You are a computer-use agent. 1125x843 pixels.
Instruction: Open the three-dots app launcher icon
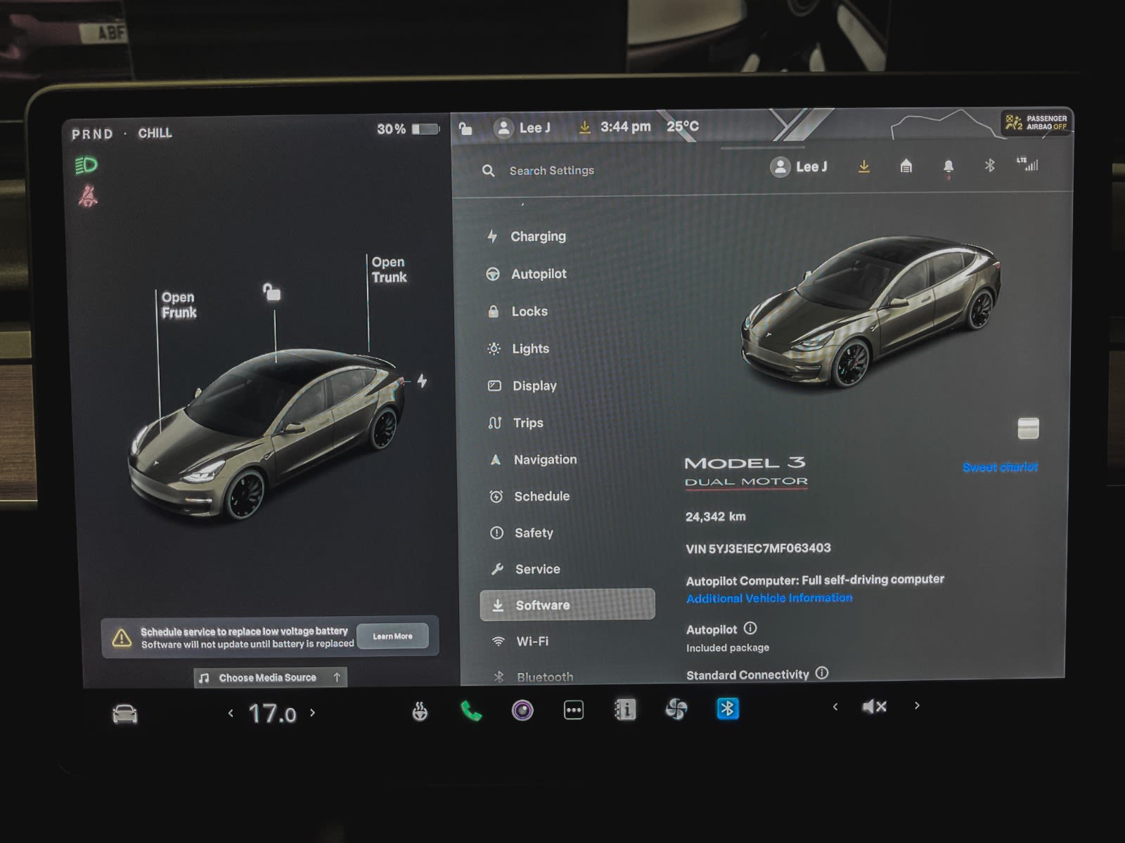coord(574,710)
